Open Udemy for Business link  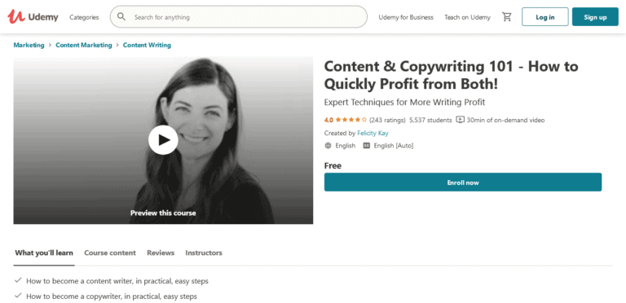tap(406, 17)
